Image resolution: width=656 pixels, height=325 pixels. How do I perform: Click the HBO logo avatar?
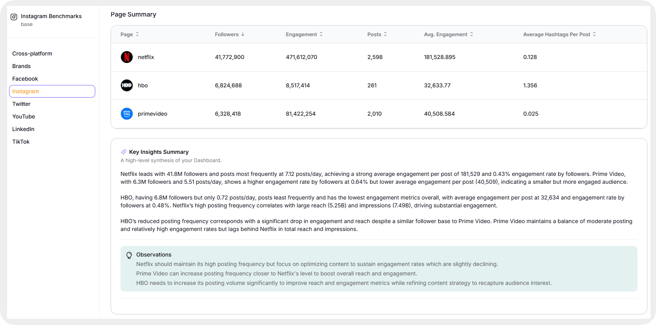click(x=127, y=85)
